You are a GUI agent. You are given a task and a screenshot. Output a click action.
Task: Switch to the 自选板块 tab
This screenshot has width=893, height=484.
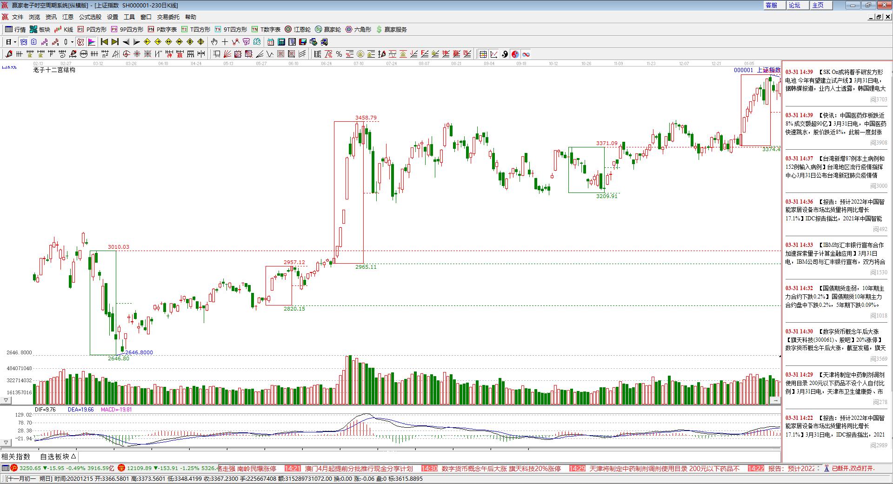(x=58, y=457)
